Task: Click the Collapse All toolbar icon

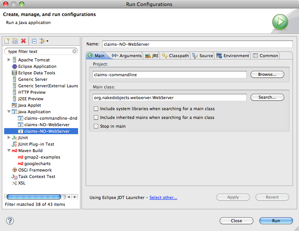Action: point(34,41)
